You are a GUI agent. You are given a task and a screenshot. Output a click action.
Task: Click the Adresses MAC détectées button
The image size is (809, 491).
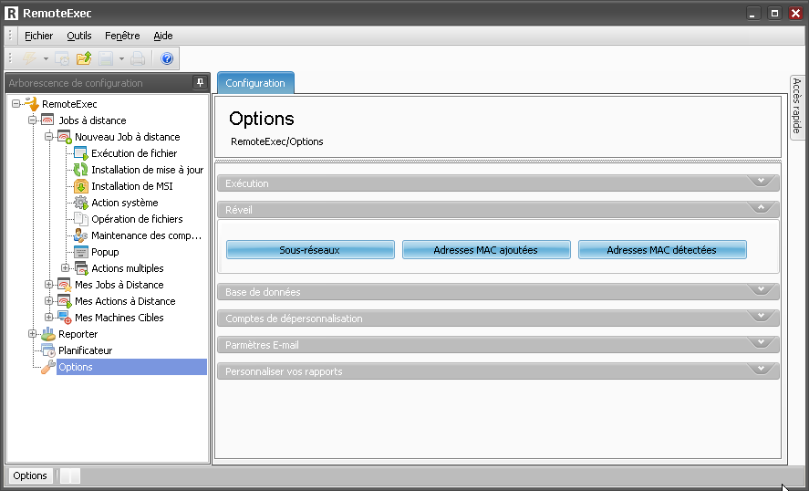(x=662, y=250)
